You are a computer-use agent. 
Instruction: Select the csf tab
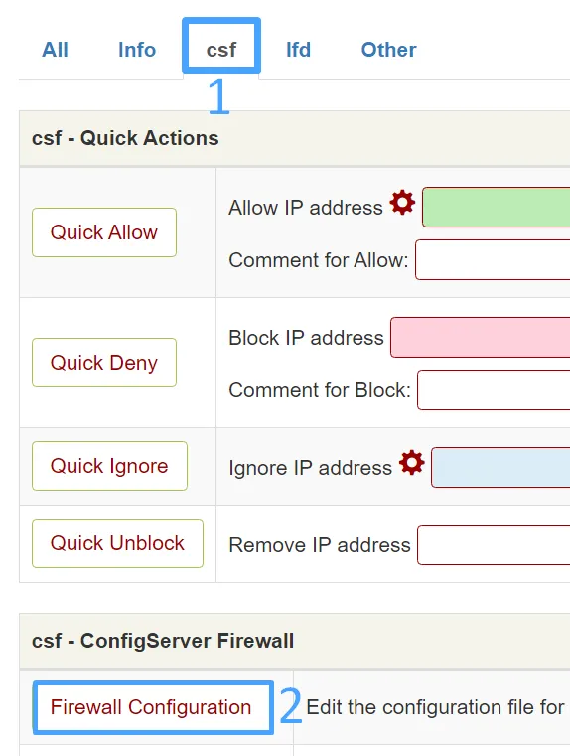pos(221,50)
